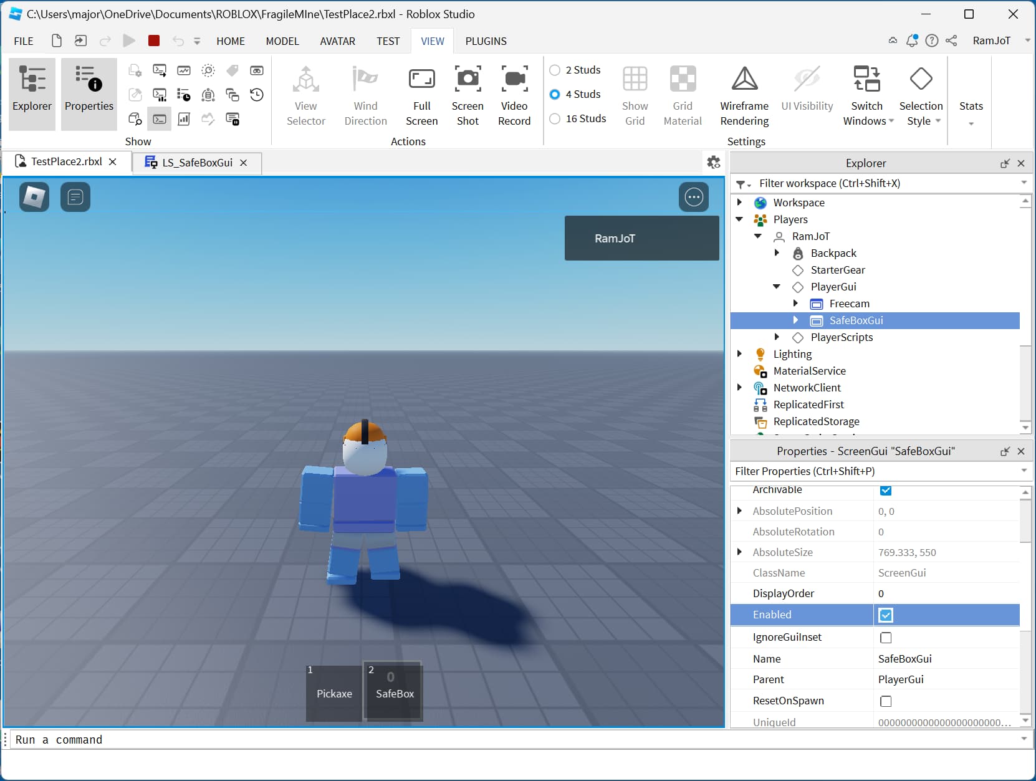Start a Video Record of the game
This screenshot has width=1036, height=781.
point(514,93)
